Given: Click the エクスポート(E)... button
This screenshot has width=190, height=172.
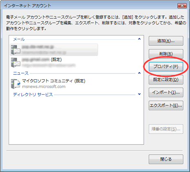Looking at the screenshot, I should pos(166,105).
